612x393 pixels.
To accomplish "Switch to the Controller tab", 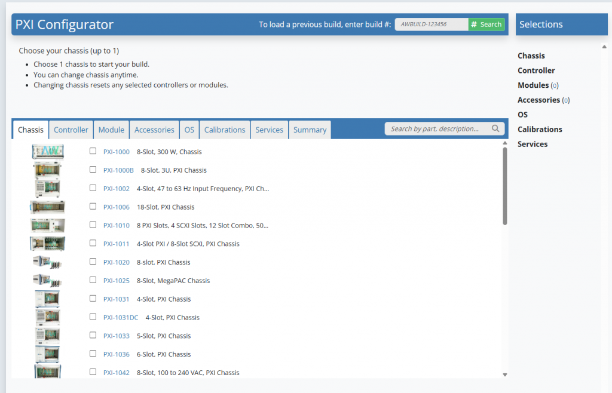I will click(71, 130).
